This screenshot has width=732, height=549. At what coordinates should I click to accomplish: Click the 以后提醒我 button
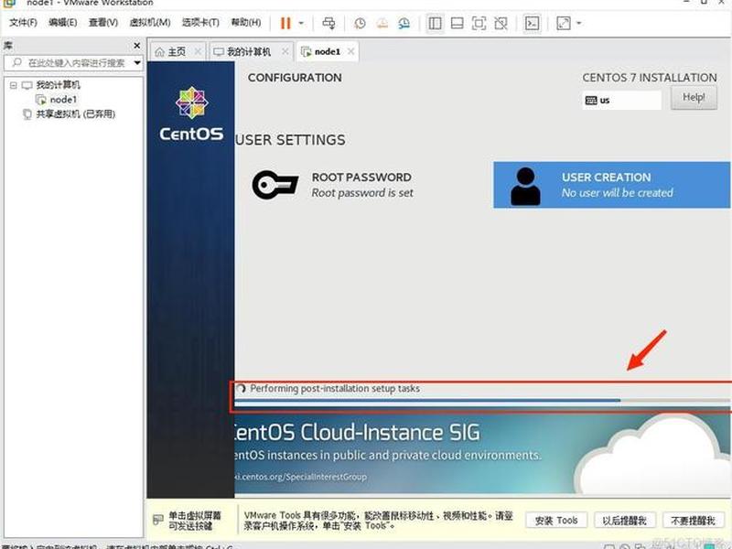click(625, 520)
